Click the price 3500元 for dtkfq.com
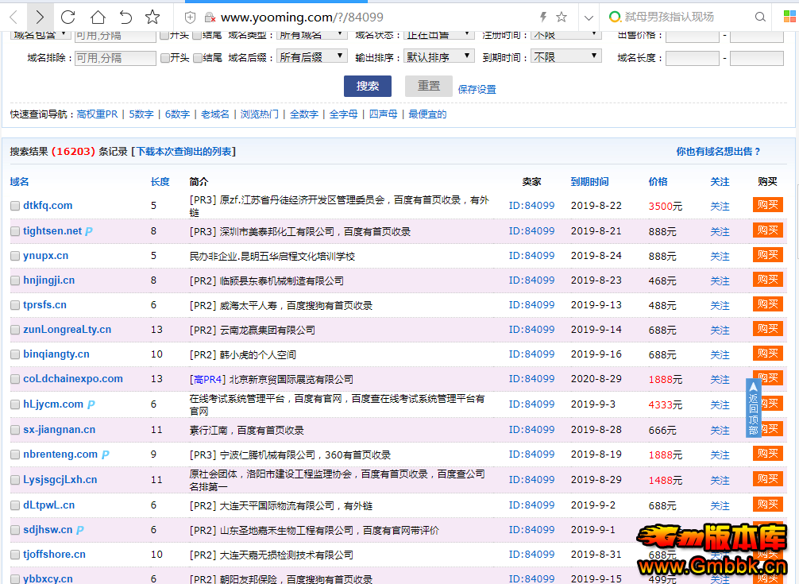The image size is (799, 584). click(666, 206)
